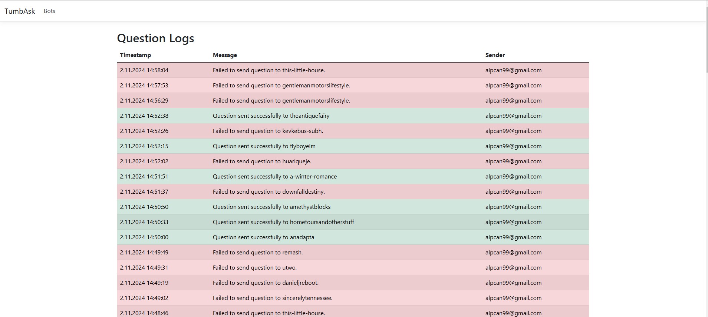Select the sent-to-theantiquefairy message
708x317 pixels.
pyautogui.click(x=271, y=116)
